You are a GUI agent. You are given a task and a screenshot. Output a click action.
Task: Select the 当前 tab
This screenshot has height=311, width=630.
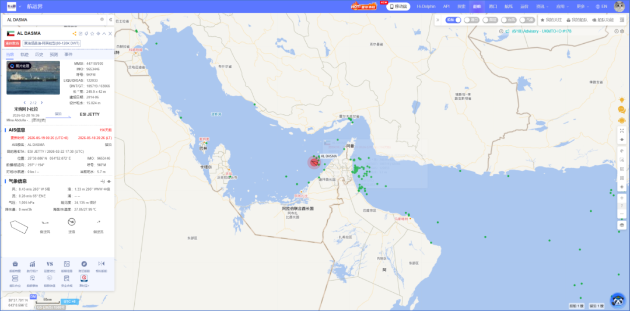click(x=10, y=54)
